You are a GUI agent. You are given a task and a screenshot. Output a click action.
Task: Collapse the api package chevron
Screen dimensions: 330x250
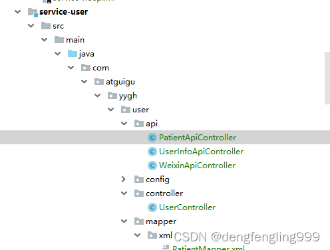(x=124, y=124)
